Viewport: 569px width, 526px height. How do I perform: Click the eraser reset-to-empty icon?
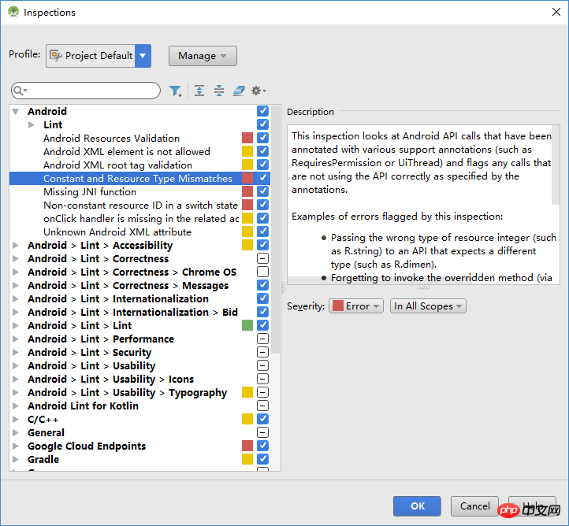pos(239,91)
